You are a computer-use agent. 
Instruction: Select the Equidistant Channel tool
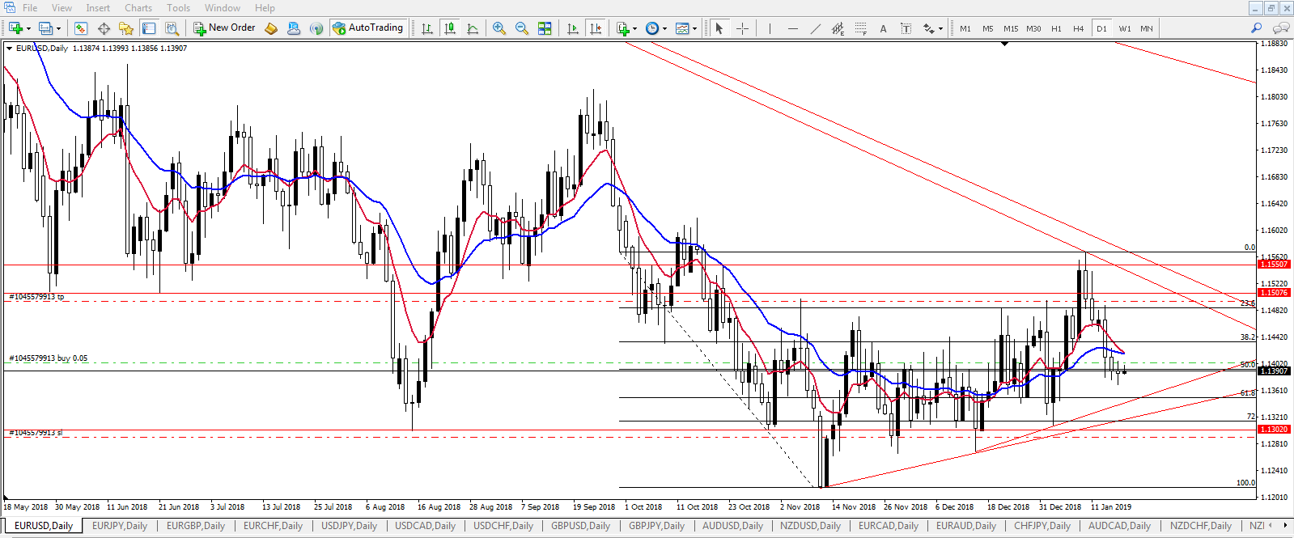[x=838, y=28]
